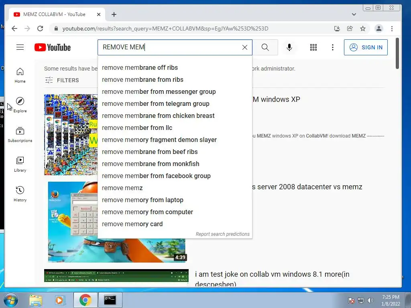Click the SIGN IN button
The height and width of the screenshot is (308, 411).
[366, 47]
